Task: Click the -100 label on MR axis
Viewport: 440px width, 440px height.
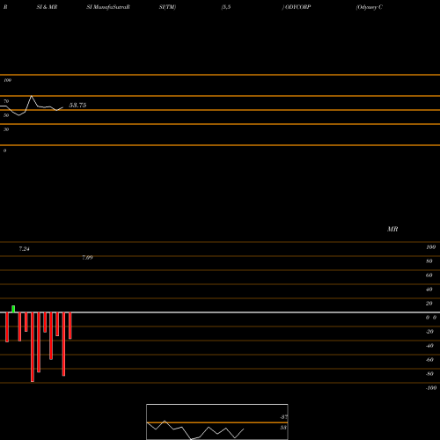Action: (431, 388)
